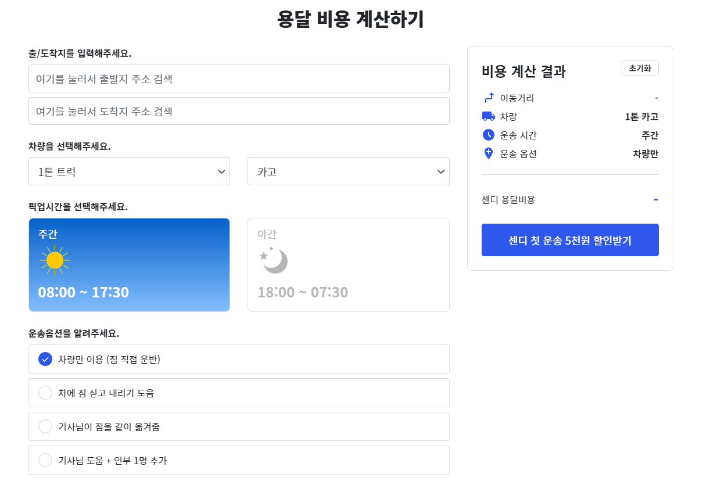Click the destination address search field

click(x=239, y=111)
